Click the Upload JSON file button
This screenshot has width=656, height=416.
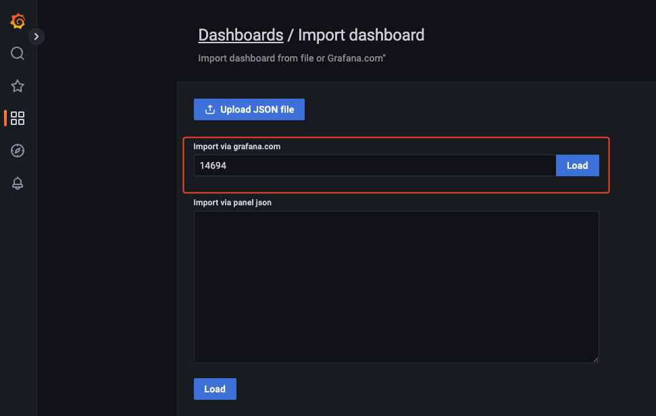[x=249, y=109]
